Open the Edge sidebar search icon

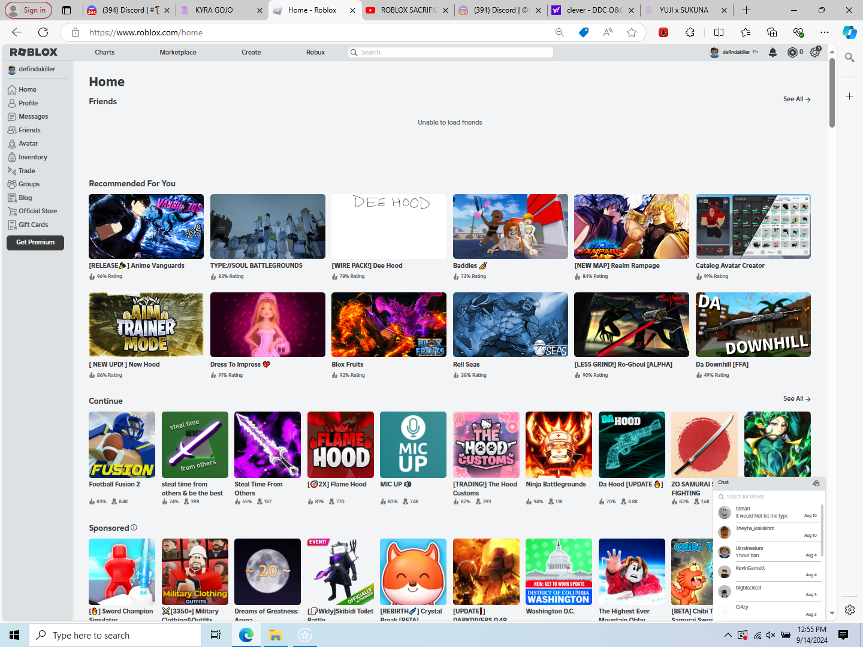click(x=849, y=58)
